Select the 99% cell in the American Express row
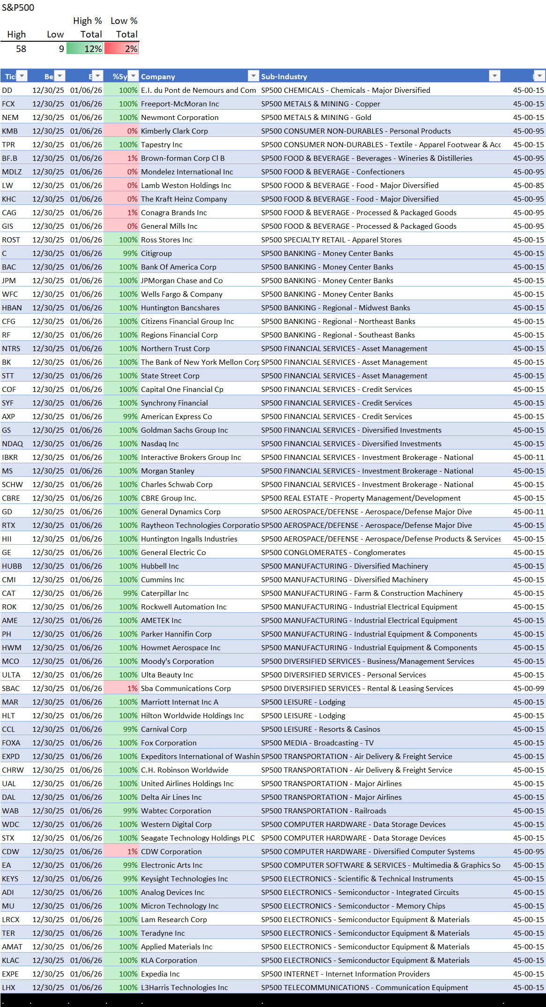 (x=121, y=416)
